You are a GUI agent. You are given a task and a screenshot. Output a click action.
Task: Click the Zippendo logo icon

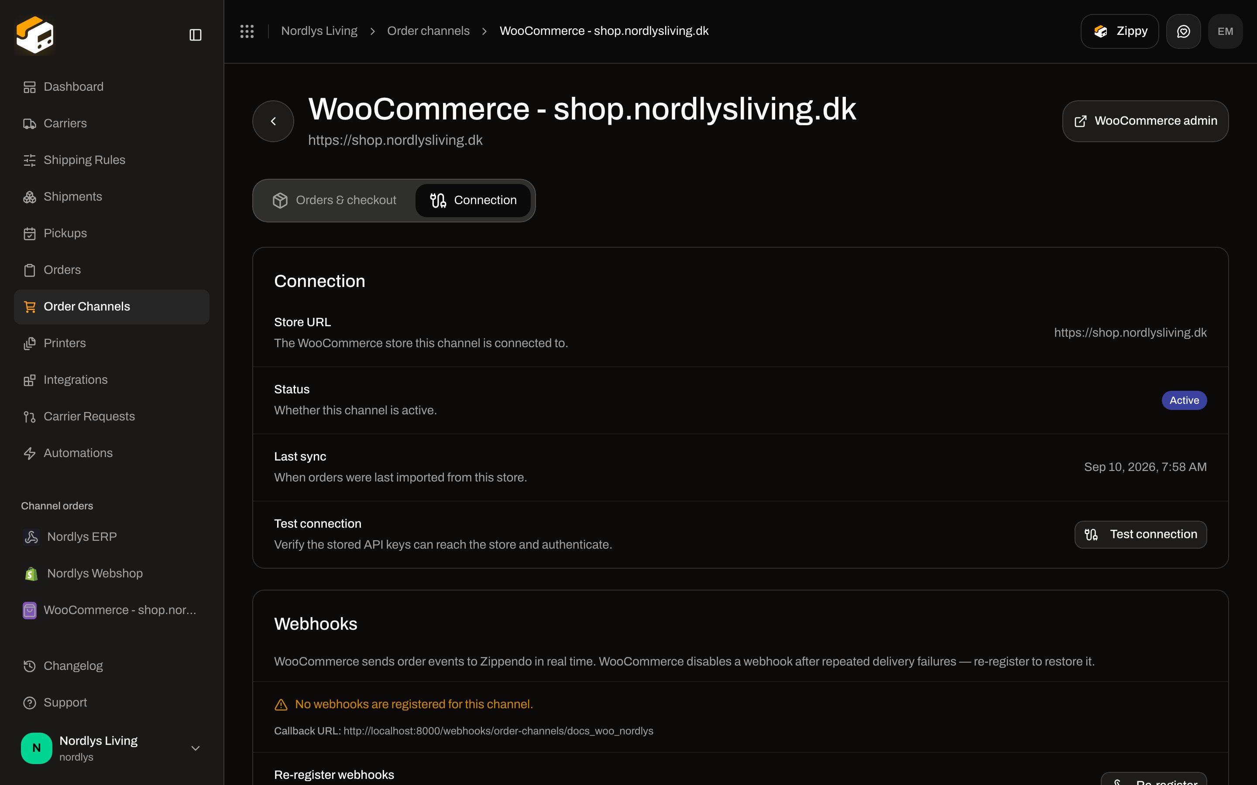click(35, 35)
